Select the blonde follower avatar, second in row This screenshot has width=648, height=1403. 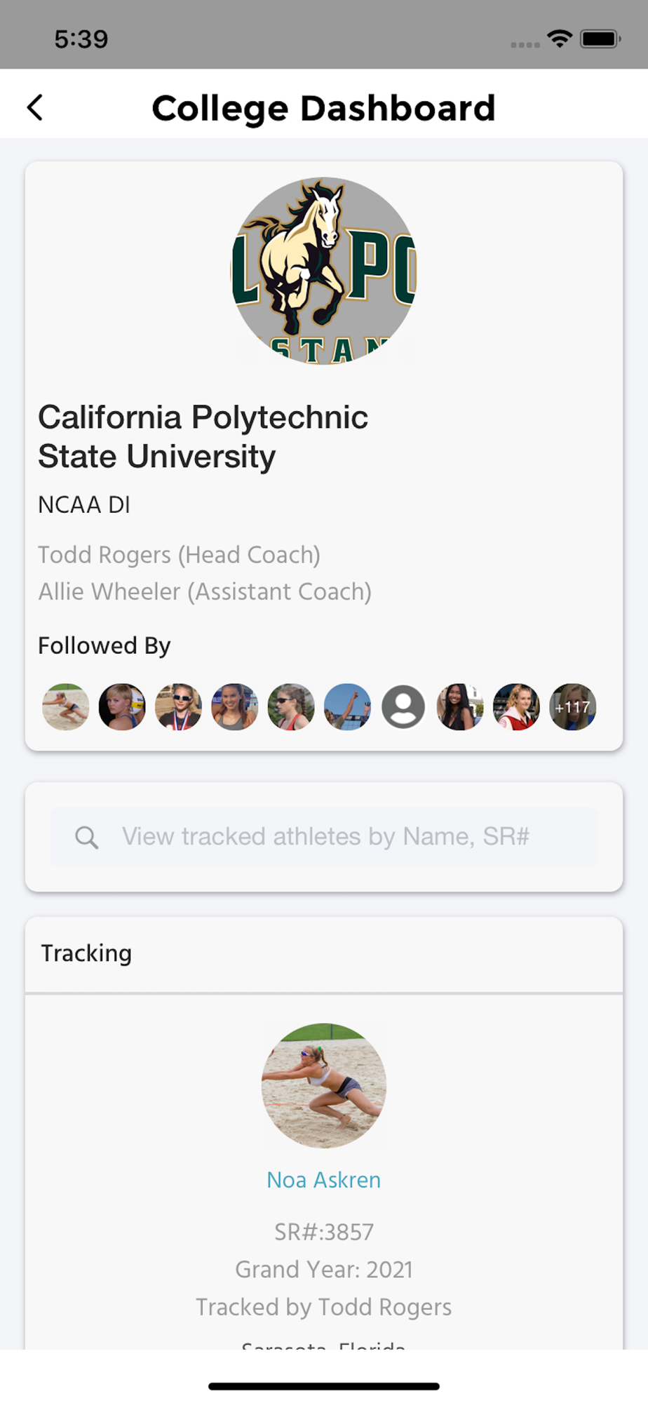[x=122, y=707]
